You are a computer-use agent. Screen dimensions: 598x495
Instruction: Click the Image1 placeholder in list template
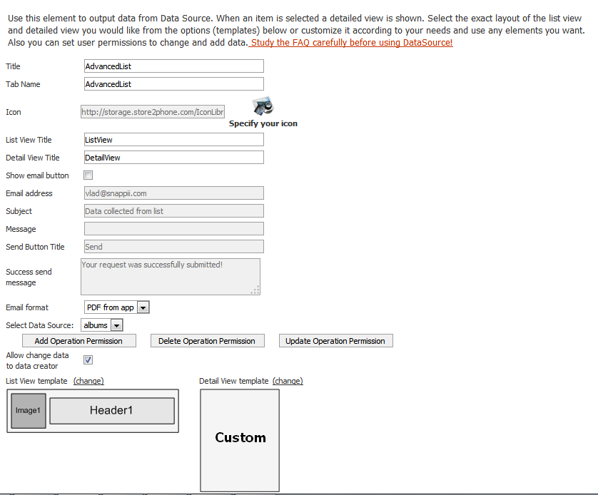pyautogui.click(x=29, y=411)
